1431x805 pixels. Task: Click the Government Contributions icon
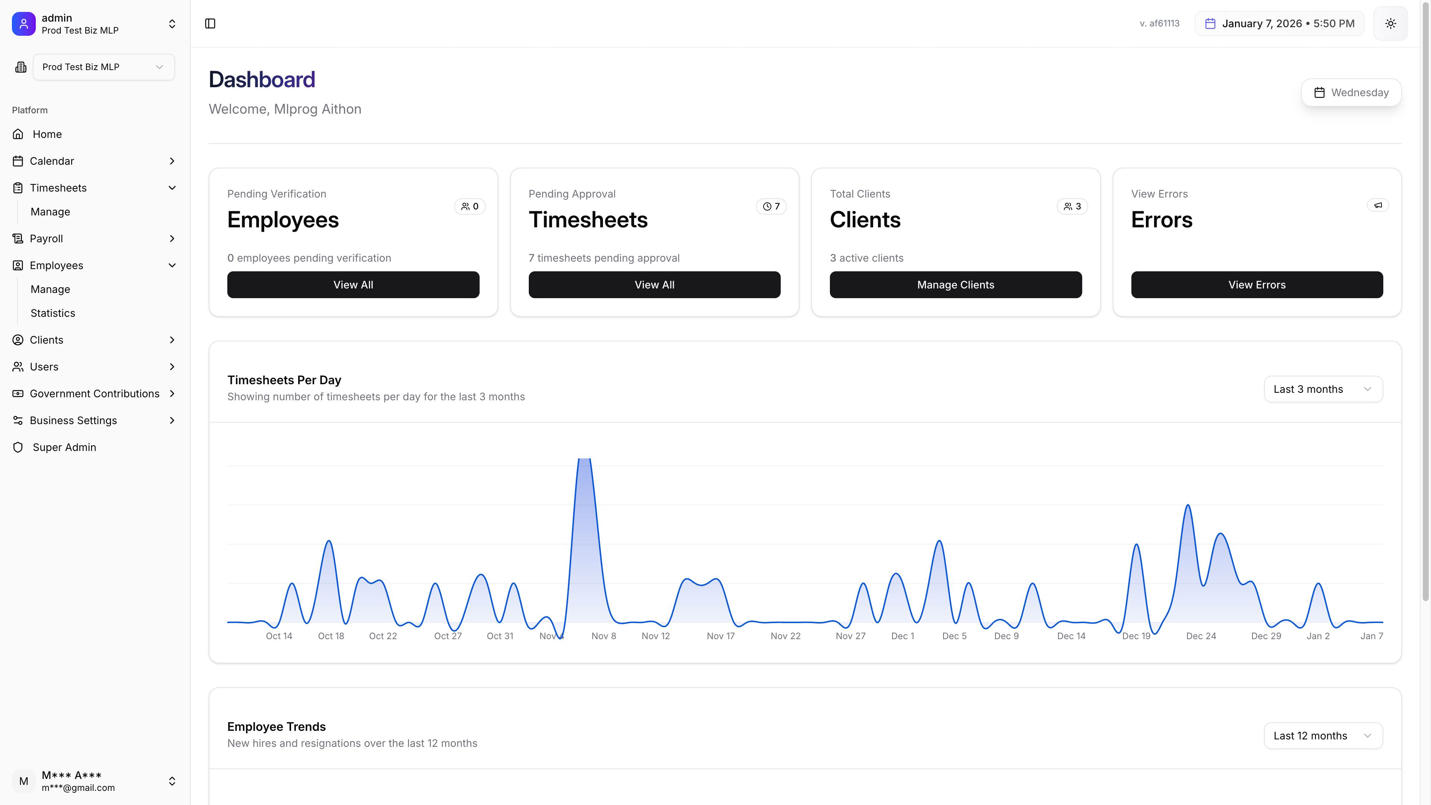[18, 393]
